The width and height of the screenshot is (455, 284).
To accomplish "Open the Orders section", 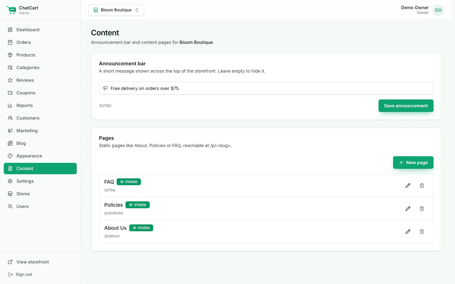I will 40,42.
